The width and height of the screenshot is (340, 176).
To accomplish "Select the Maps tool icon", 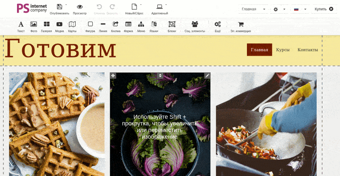I will click(72, 25).
